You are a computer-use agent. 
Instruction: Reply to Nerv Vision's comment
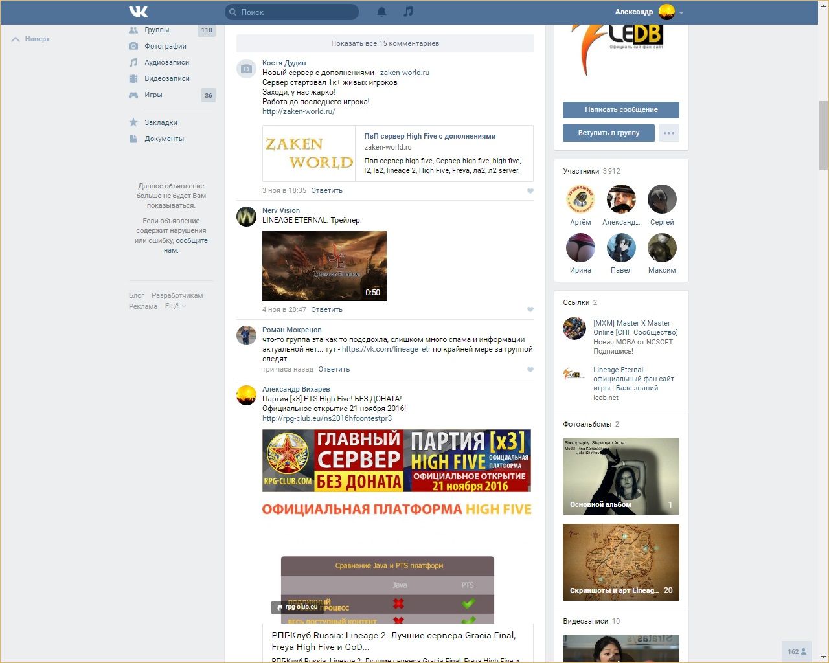(x=326, y=309)
